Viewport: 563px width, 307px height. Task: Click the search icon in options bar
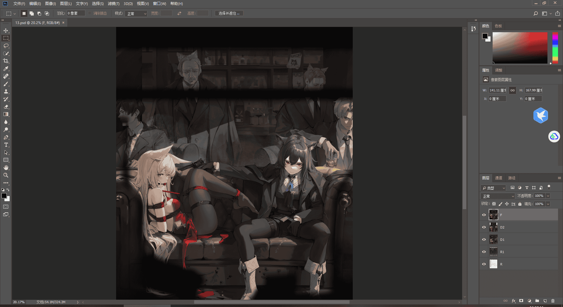point(536,13)
